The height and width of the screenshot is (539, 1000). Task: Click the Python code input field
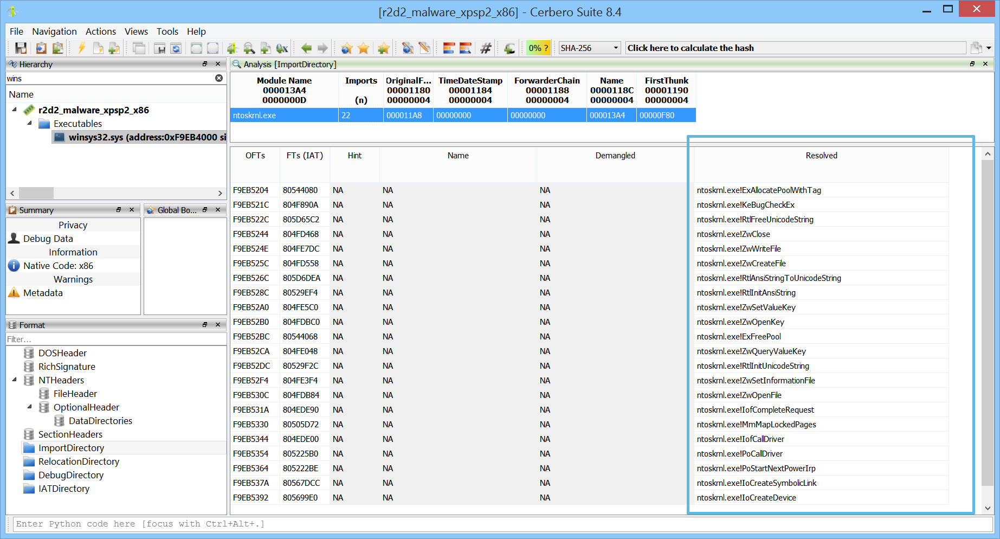click(502, 524)
